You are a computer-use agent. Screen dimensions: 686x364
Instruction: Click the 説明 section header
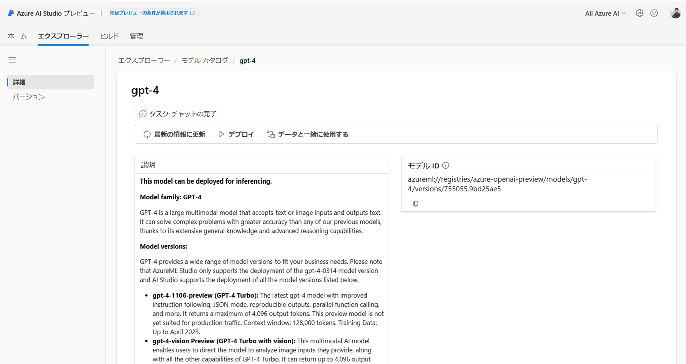click(148, 165)
